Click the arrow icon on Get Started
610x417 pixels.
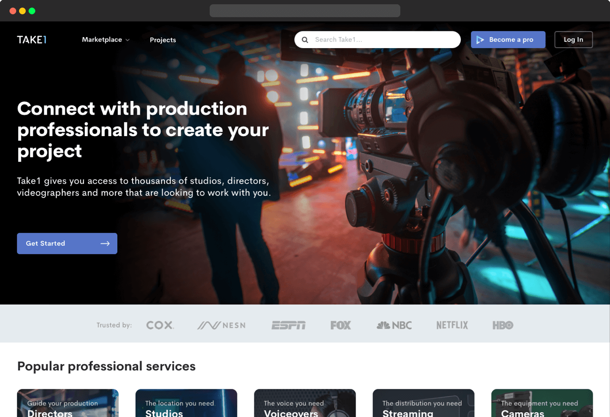pos(105,244)
